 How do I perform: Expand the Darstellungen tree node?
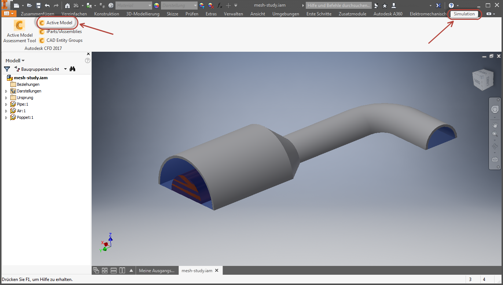(x=6, y=91)
